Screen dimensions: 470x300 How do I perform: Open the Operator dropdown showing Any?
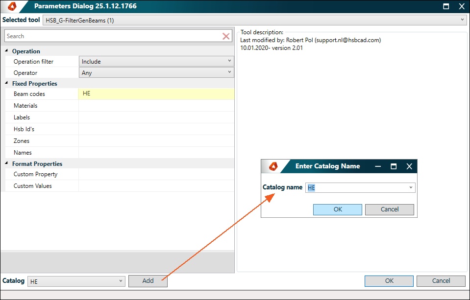pos(156,73)
